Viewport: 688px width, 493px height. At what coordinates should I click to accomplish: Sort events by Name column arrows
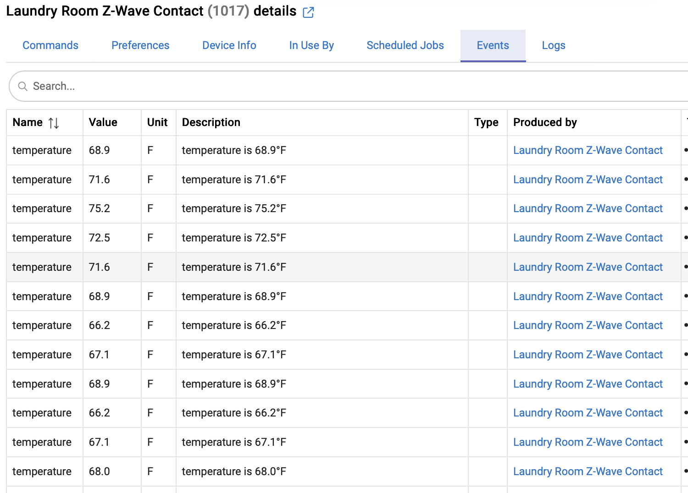pos(54,123)
